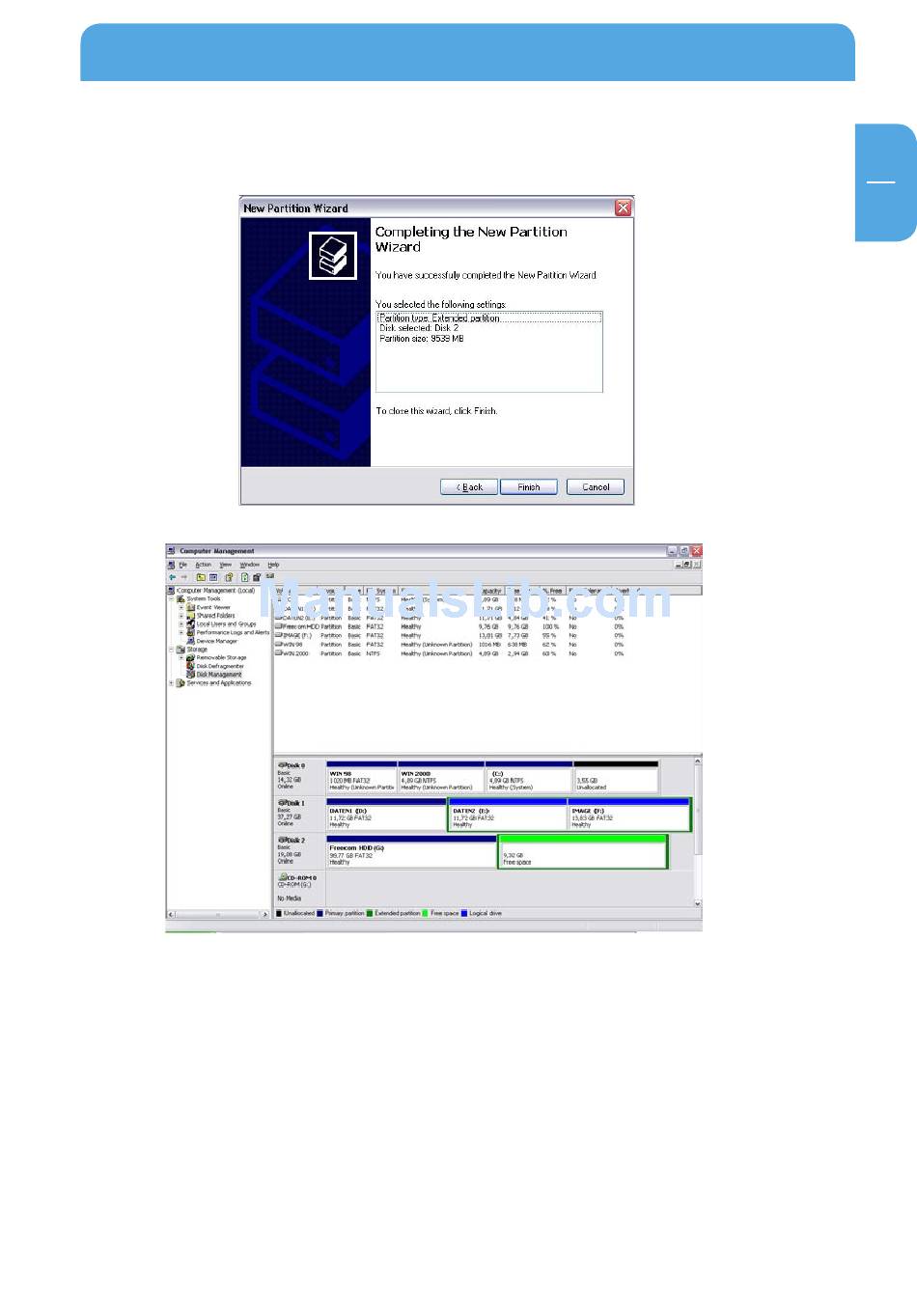Image resolution: width=917 pixels, height=1301 pixels.
Task: Open the Help menu
Action: (273, 565)
